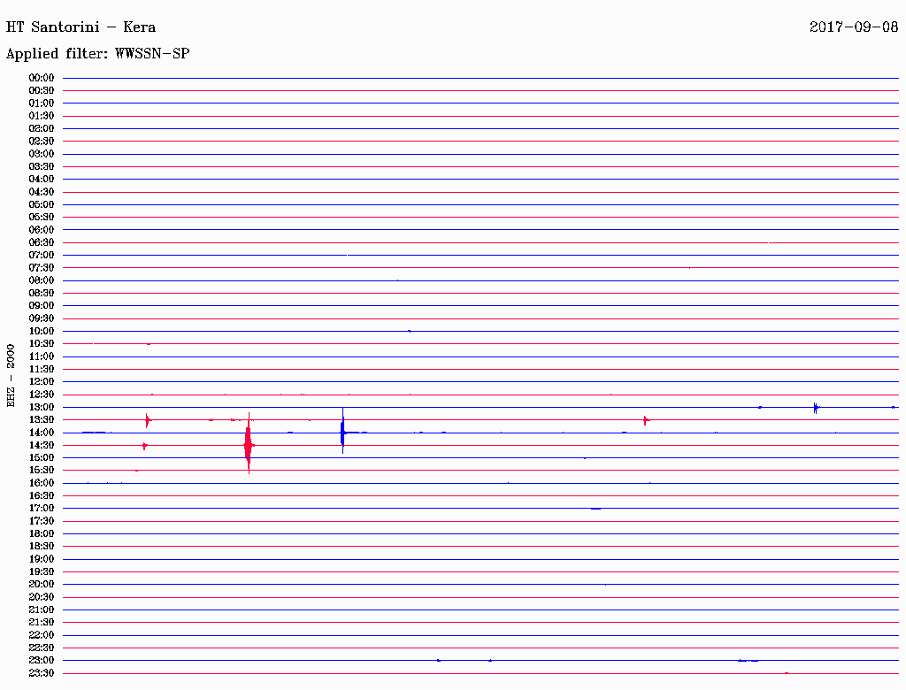906x690 pixels.
Task: Select the 13:30 time label
Action: click(42, 420)
